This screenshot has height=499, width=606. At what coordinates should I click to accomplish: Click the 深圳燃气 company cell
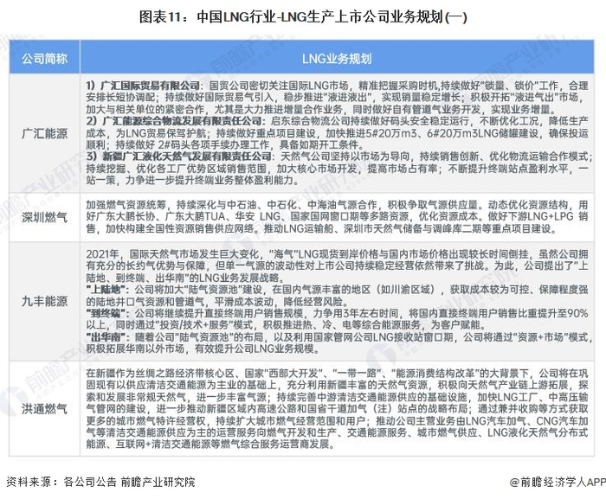coord(44,217)
